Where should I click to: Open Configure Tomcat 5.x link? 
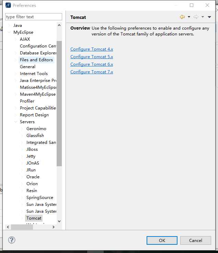tap(92, 57)
